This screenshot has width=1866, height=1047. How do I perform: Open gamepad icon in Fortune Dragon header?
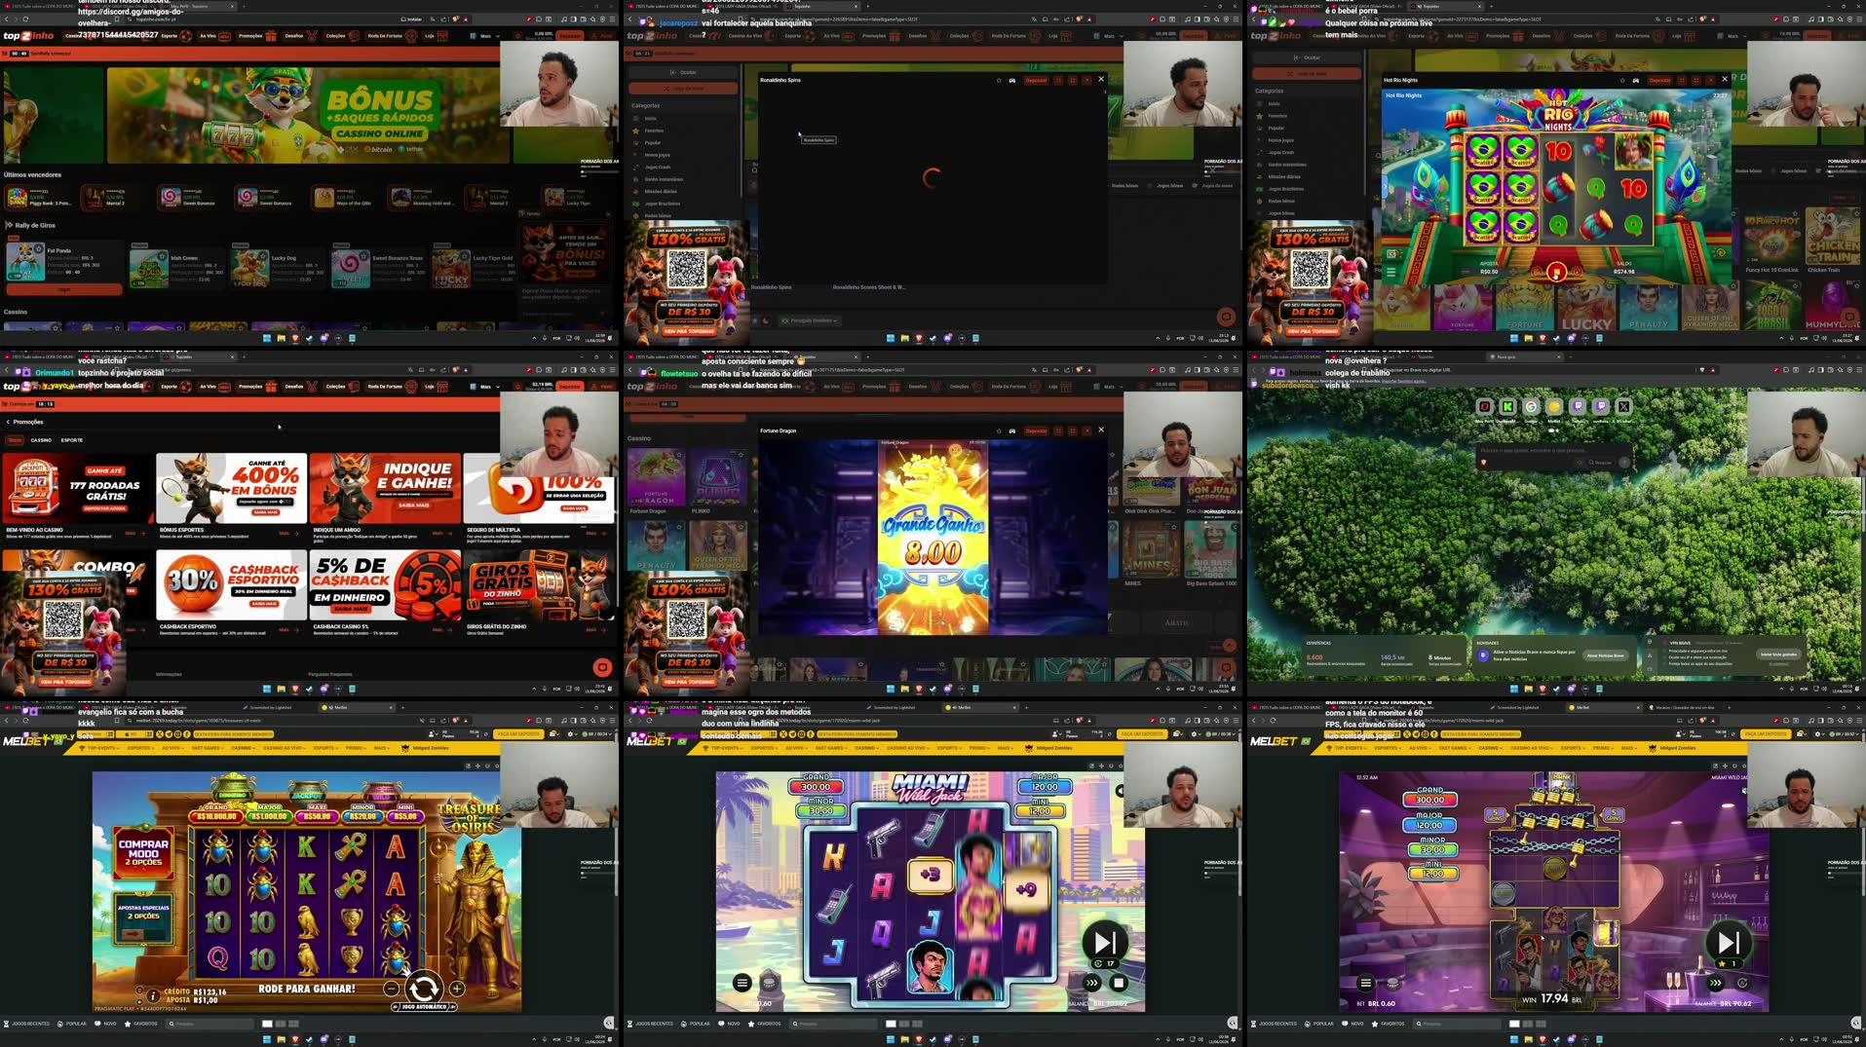(1012, 430)
